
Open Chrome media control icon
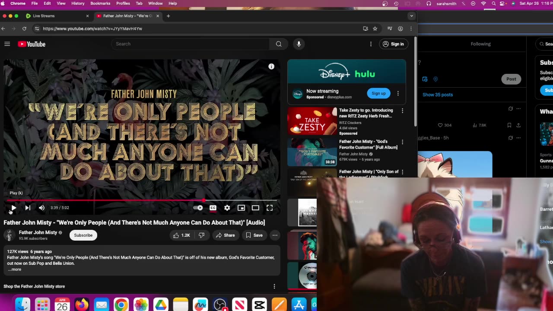[390, 29]
